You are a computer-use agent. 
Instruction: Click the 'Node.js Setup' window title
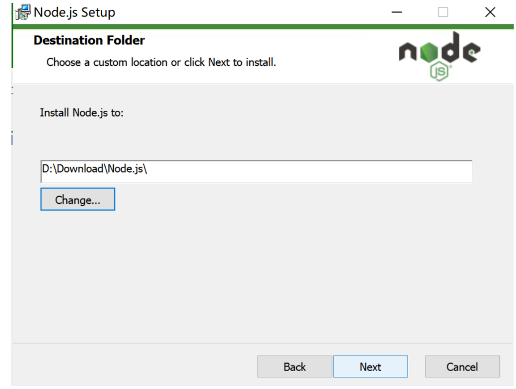point(74,13)
